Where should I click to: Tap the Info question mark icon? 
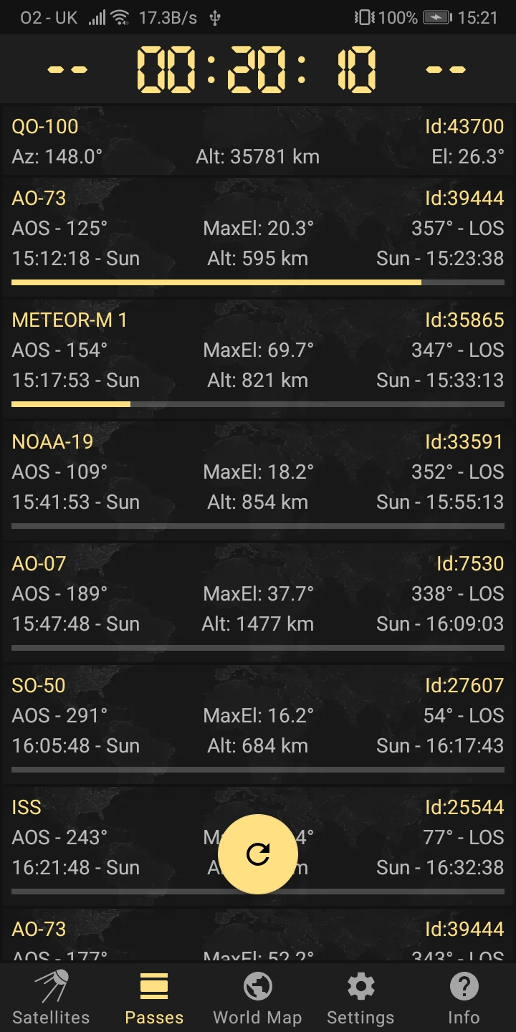click(464, 986)
